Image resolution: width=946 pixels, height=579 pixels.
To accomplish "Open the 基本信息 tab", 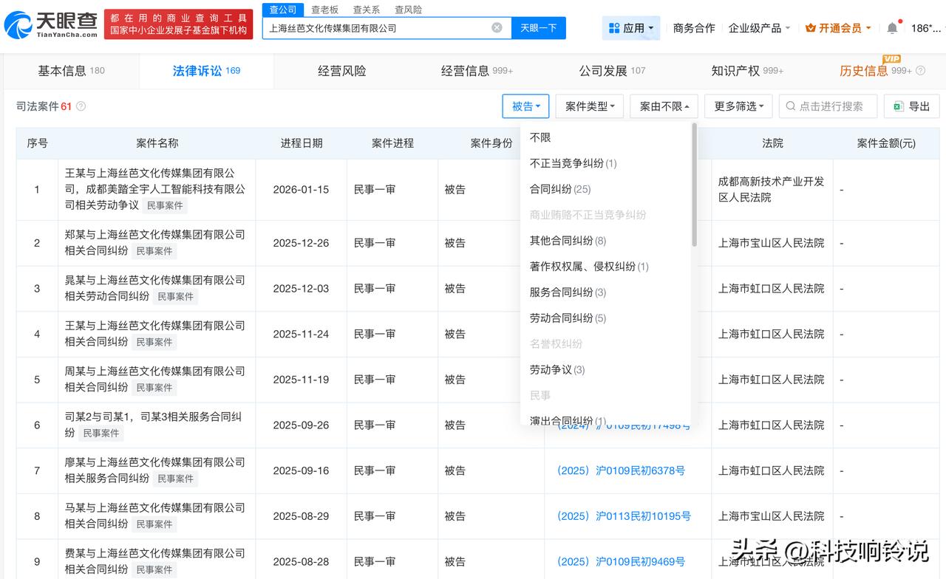I will (71, 71).
